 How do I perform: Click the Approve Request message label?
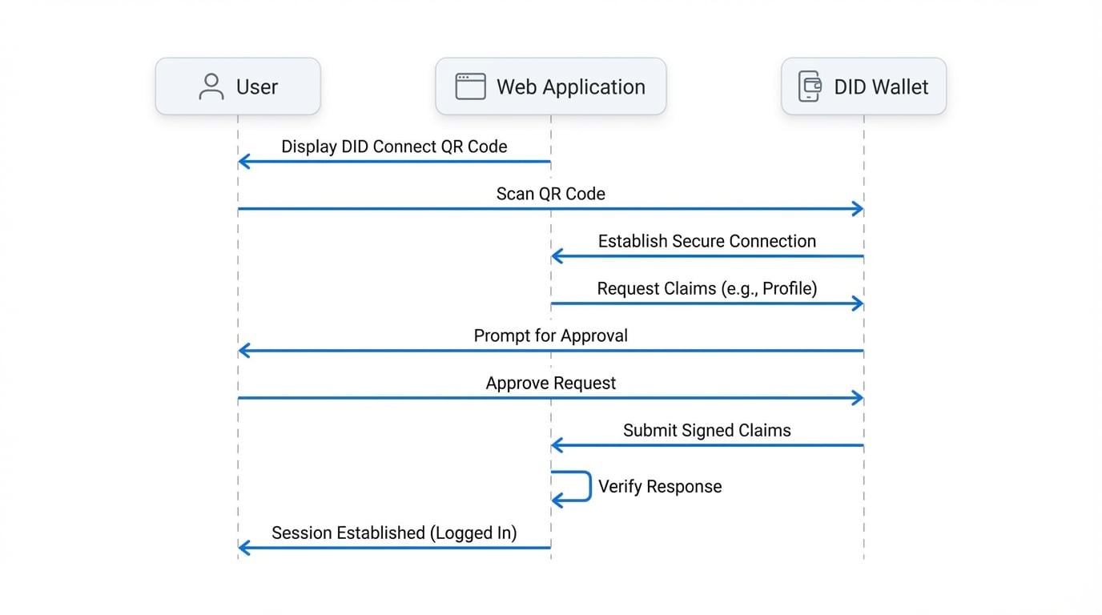point(551,383)
